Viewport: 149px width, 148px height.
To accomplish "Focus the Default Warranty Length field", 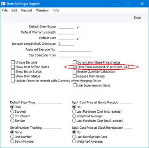I will click(x=66, y=32).
